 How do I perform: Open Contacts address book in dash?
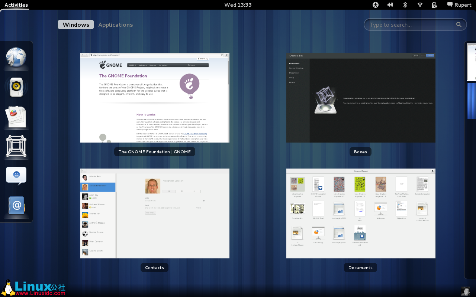[x=16, y=205]
